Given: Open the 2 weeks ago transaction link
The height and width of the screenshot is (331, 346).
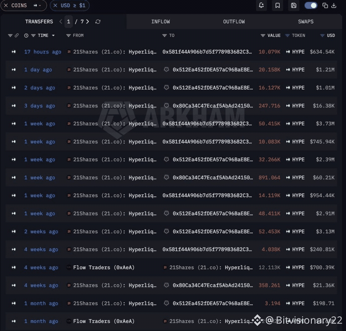Looking at the screenshot, I should tap(41, 232).
